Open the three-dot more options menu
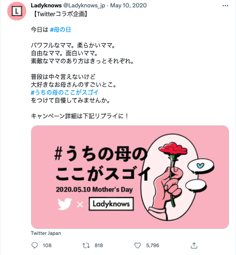 click(225, 6)
